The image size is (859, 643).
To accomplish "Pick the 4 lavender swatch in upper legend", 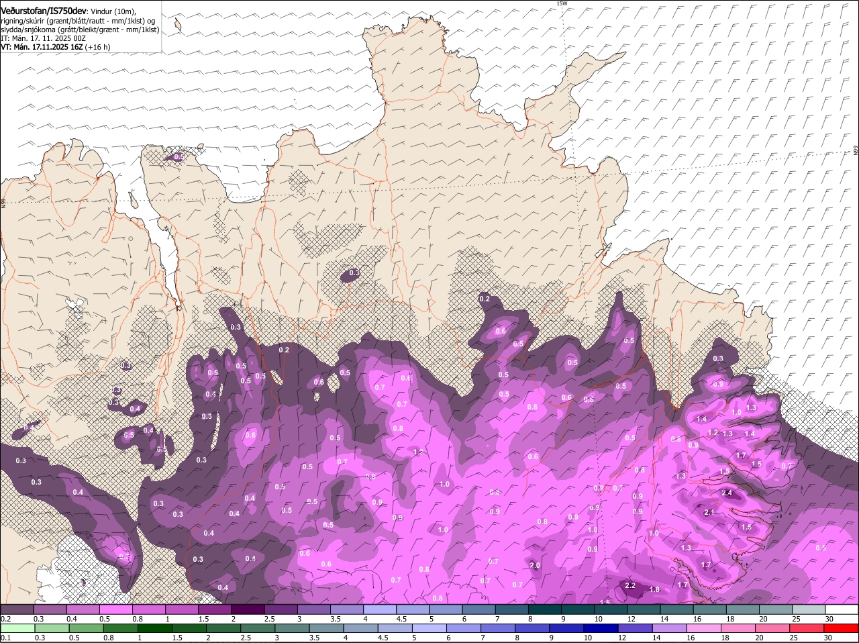I will 379,609.
